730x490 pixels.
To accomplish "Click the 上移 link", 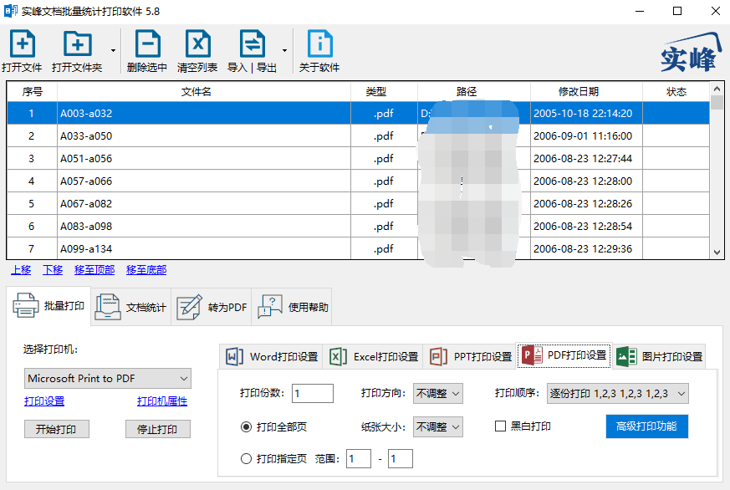I will (21, 270).
